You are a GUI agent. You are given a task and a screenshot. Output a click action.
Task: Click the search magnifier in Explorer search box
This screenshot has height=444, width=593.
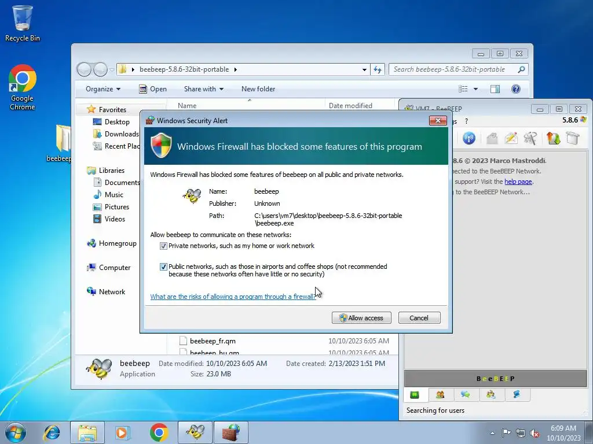[x=521, y=69]
